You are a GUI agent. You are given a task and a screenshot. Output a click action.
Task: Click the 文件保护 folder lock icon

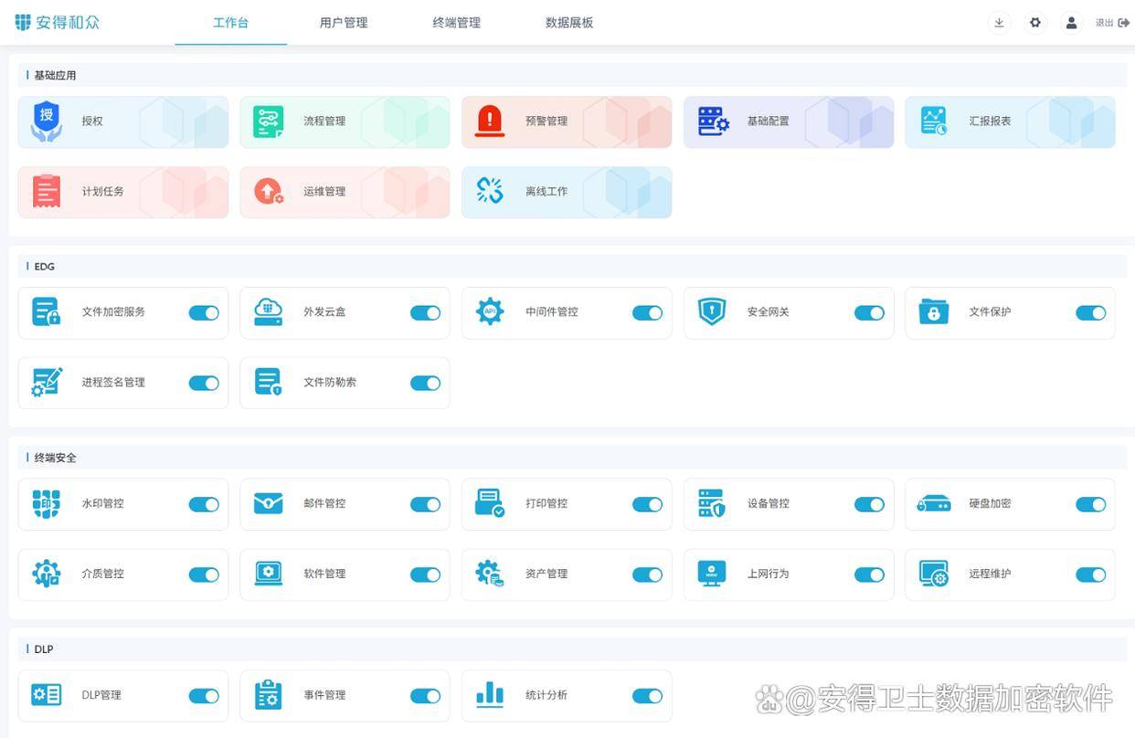point(934,312)
